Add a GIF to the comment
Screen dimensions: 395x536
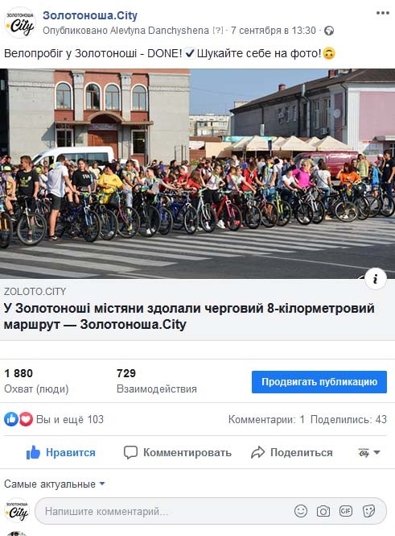tap(346, 511)
